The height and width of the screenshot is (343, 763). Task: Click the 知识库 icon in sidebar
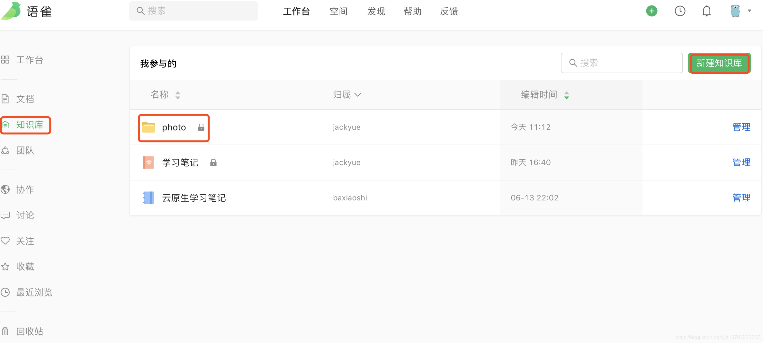6,125
